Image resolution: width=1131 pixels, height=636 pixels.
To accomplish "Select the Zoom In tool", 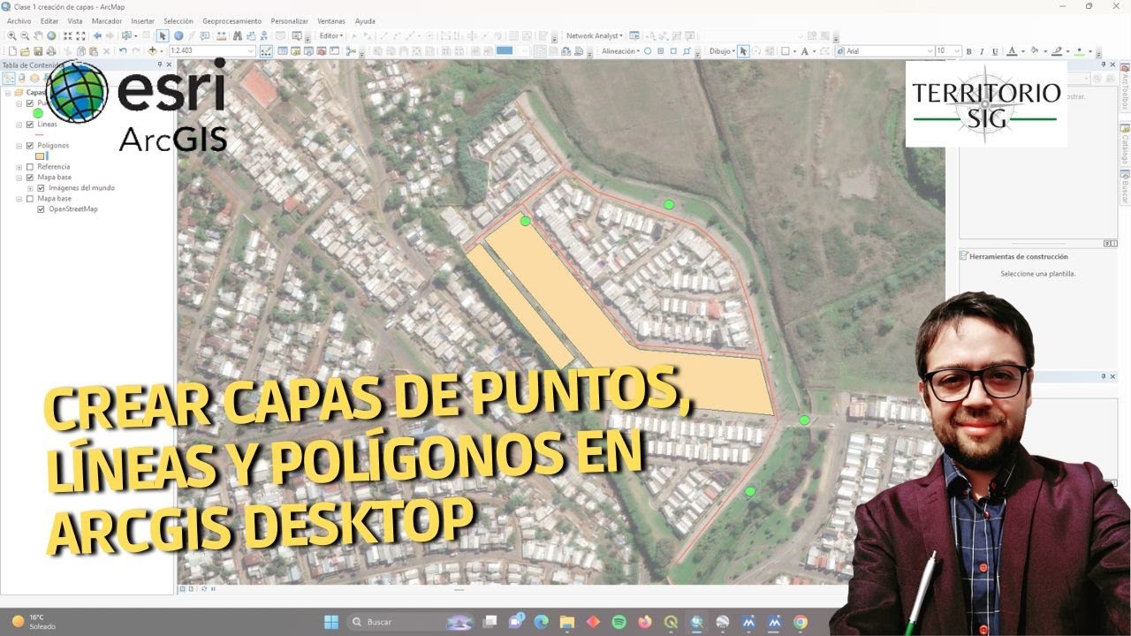I will click(11, 36).
